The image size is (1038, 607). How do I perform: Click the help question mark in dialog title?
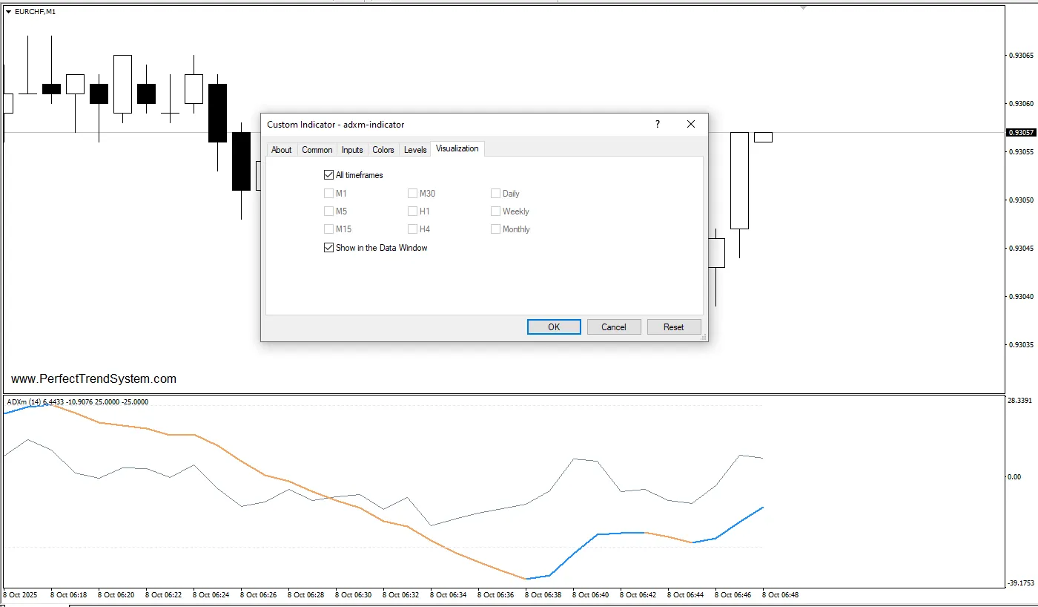[657, 124]
